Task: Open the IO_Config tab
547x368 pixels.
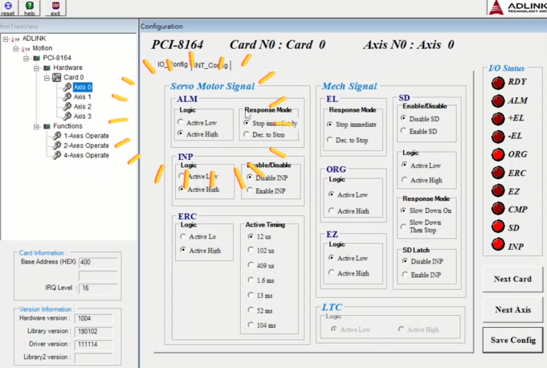Action: (172, 64)
